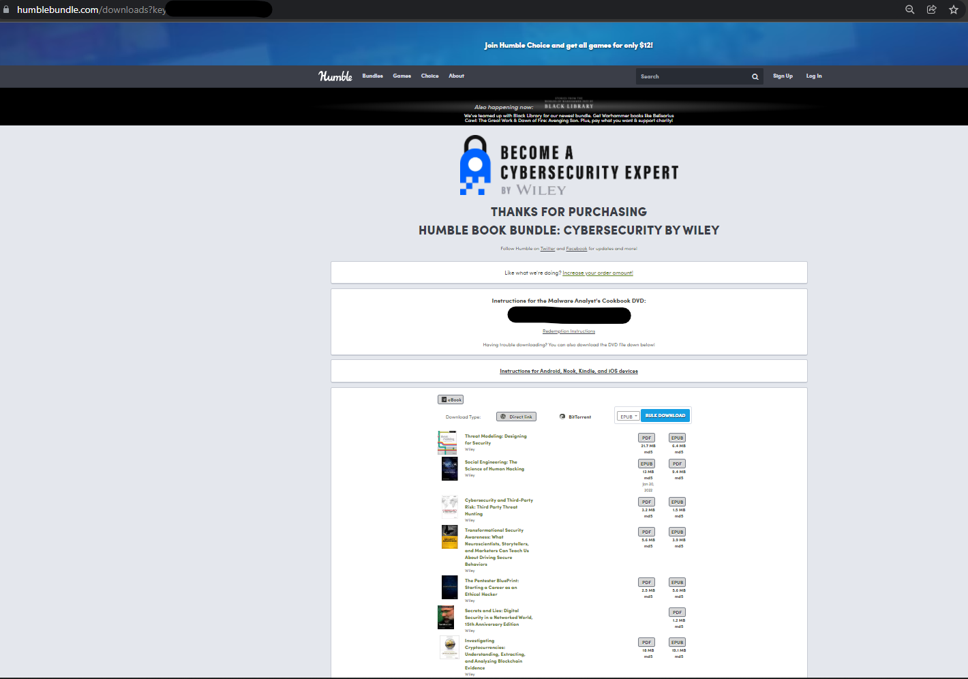This screenshot has width=968, height=679.
Task: Click Social Engineering book cover thumbnail
Action: click(449, 469)
